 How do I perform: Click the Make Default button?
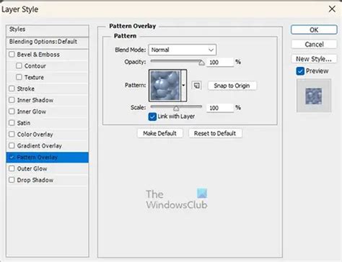coord(160,133)
